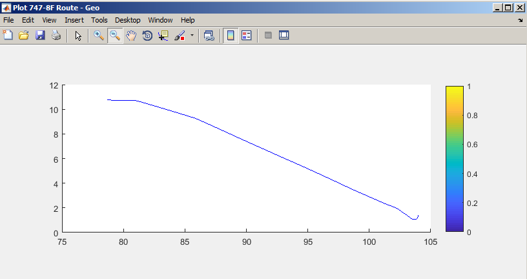
Task: Open the Edit menu
Action: [x=28, y=20]
